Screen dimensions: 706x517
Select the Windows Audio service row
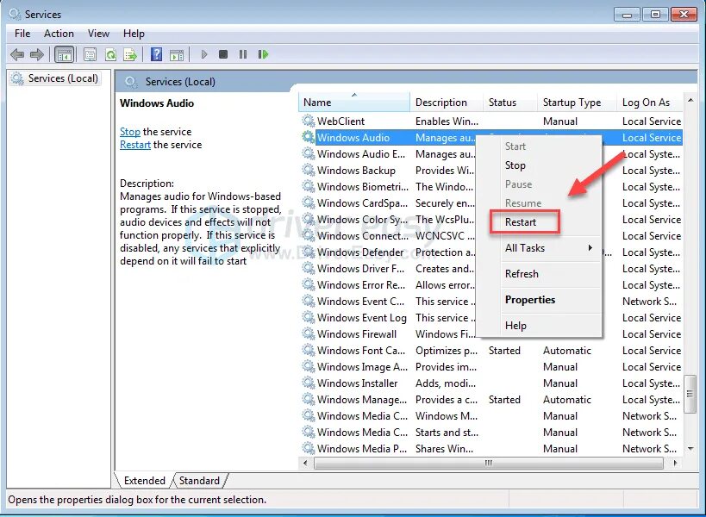(491, 138)
